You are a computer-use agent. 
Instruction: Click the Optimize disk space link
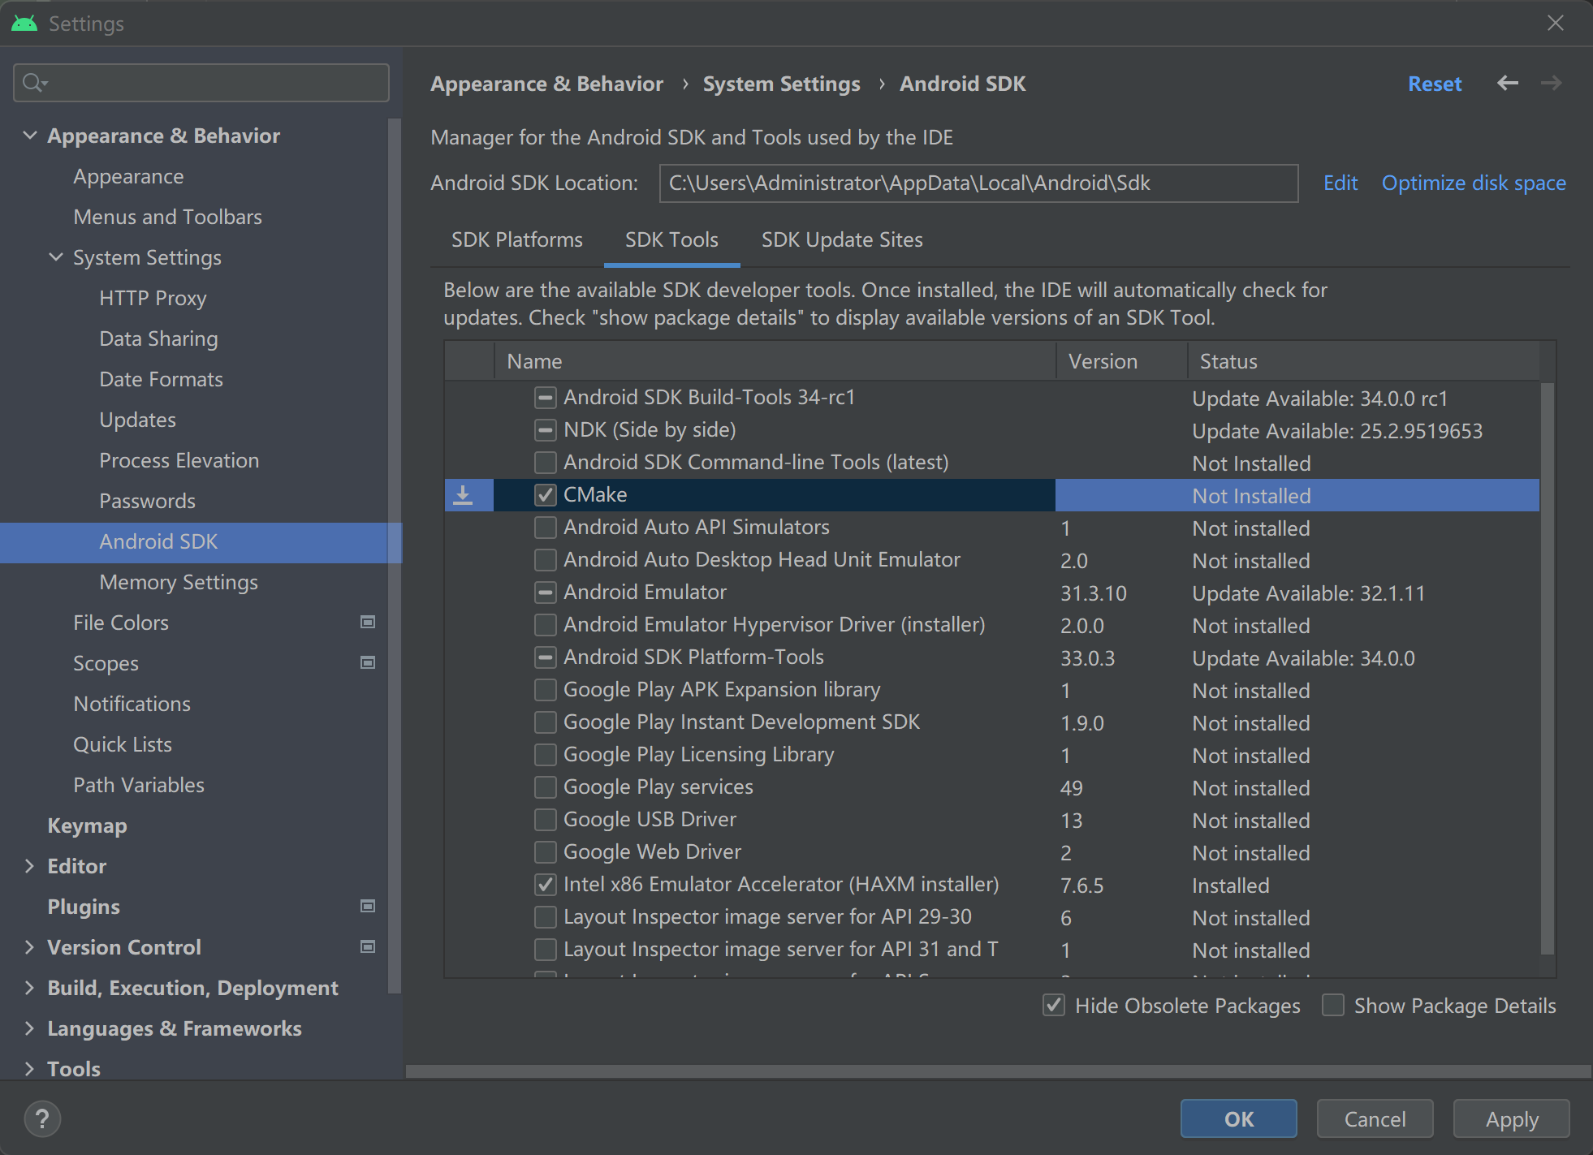(1473, 183)
